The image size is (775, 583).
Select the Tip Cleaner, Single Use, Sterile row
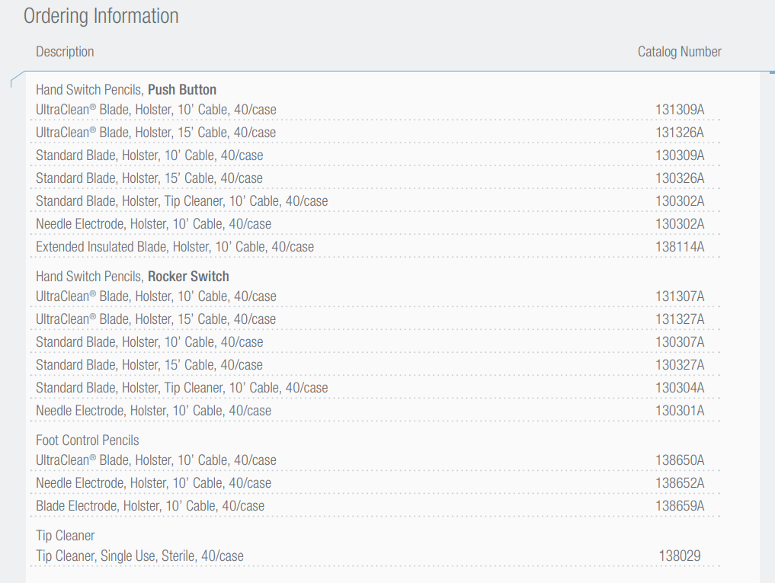(x=139, y=556)
